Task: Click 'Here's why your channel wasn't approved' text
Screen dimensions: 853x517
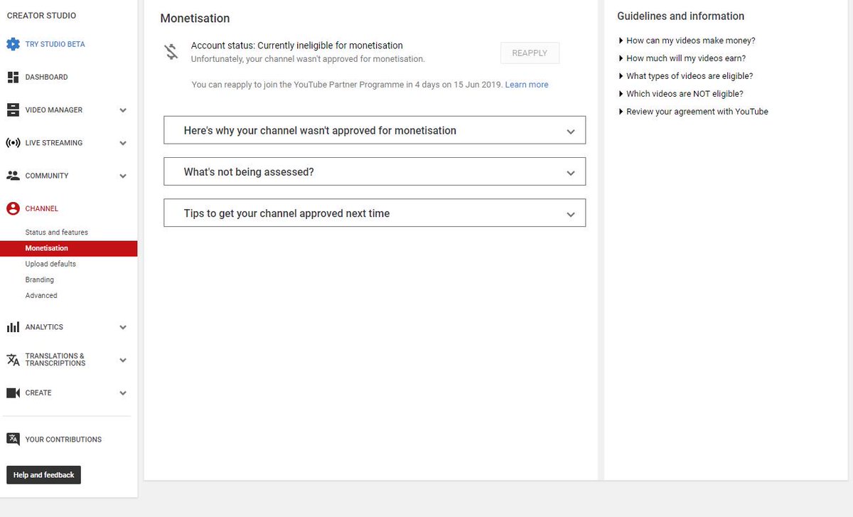Action: [320, 131]
